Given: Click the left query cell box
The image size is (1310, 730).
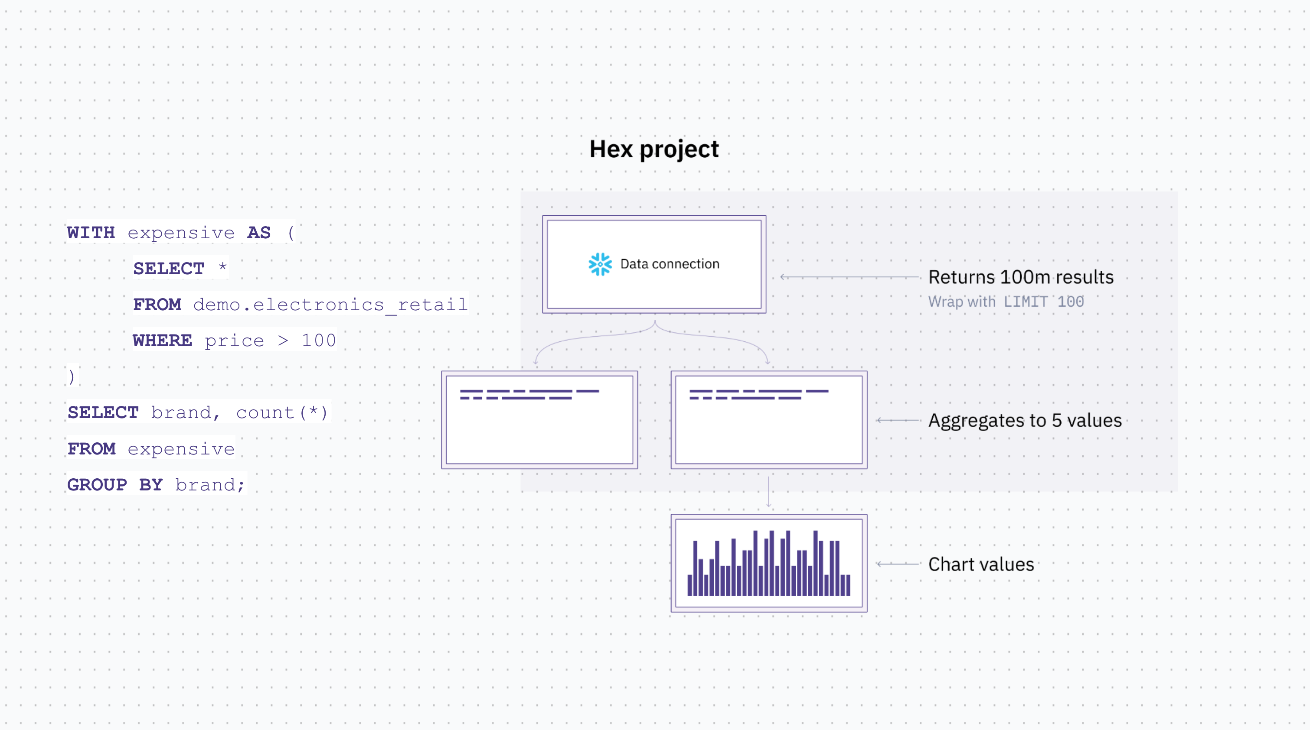Looking at the screenshot, I should pyautogui.click(x=539, y=420).
